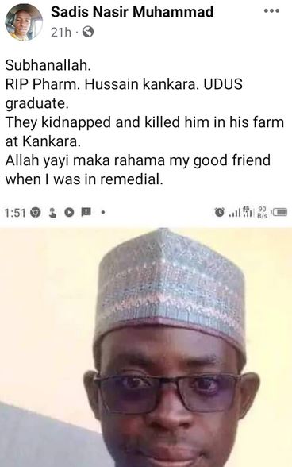Click the 21h post timestamp
Screen dimensions: 292x467
61,32
